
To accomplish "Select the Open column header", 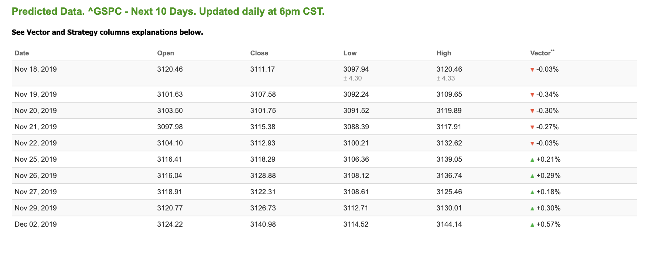I will pyautogui.click(x=166, y=53).
